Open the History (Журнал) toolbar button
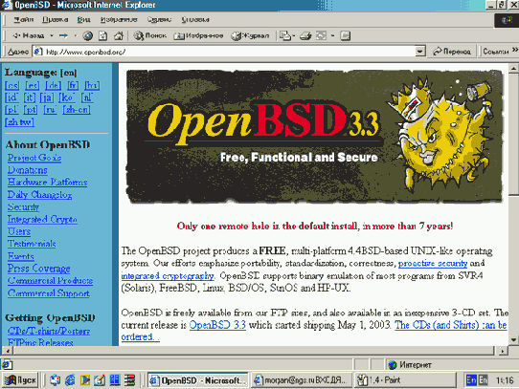 point(250,35)
